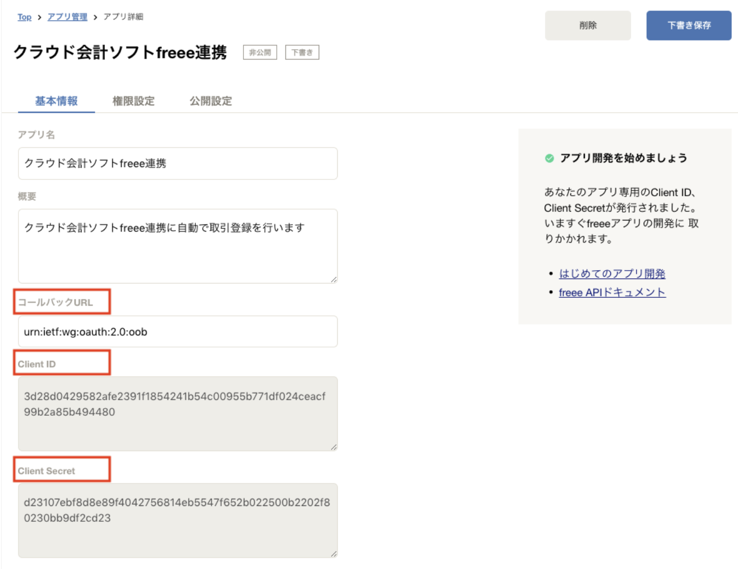Click the resize handle of the Client ID box
The image size is (738, 569).
click(334, 447)
